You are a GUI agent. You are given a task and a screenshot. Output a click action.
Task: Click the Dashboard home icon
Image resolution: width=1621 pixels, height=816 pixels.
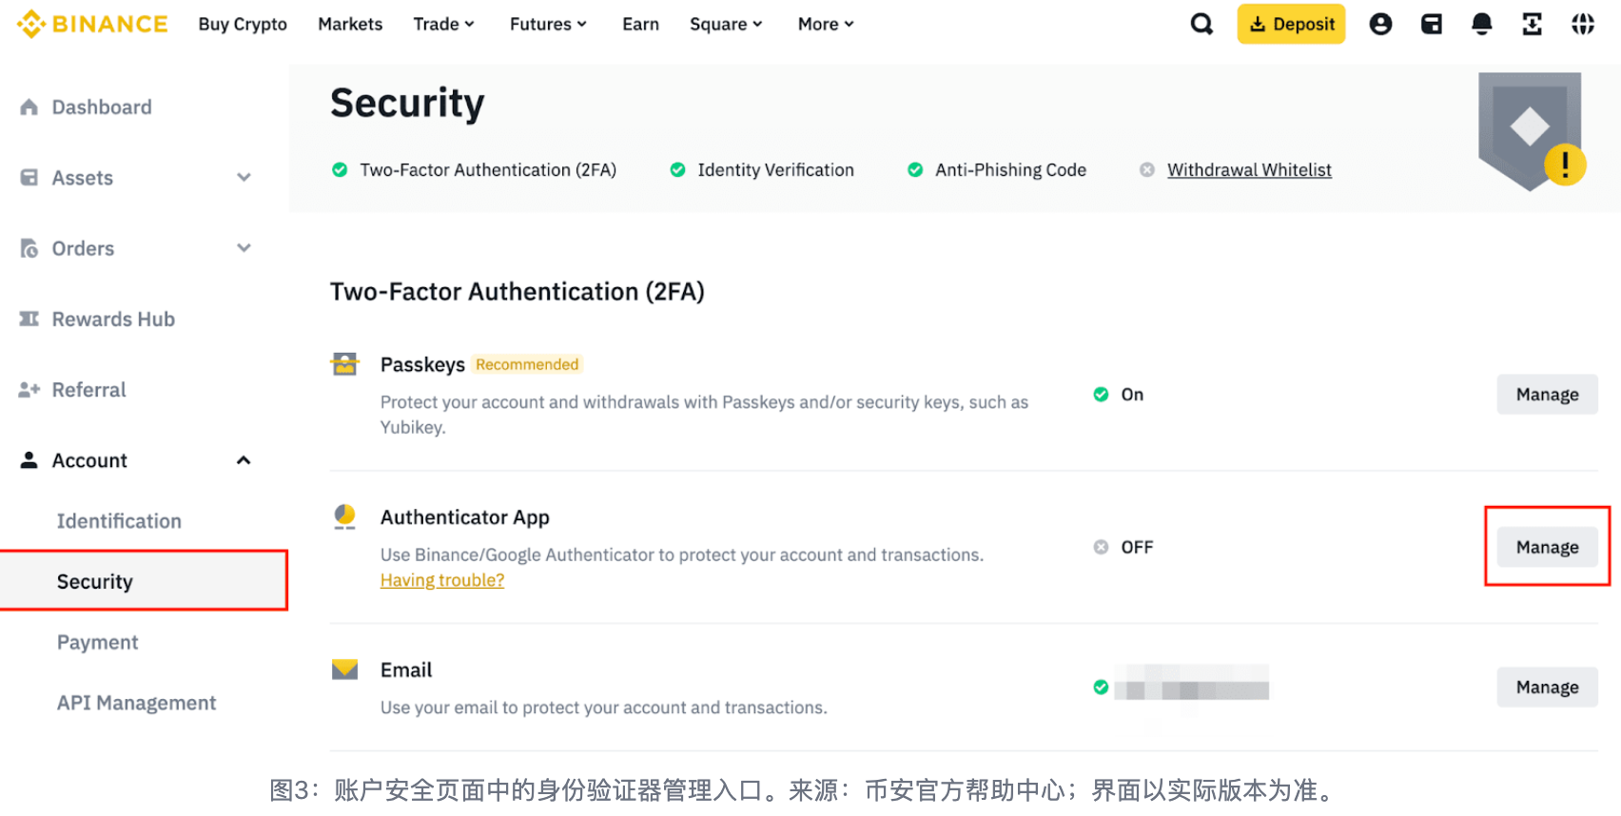[x=29, y=107]
